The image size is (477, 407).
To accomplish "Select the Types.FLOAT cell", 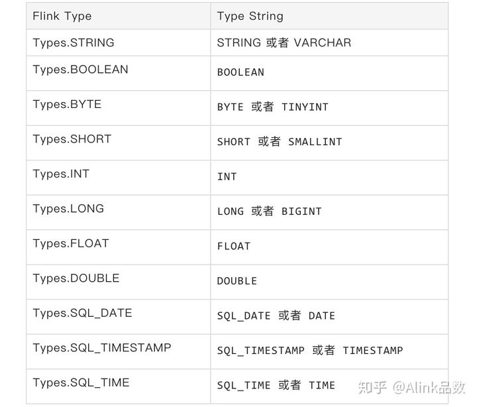I will click(71, 243).
